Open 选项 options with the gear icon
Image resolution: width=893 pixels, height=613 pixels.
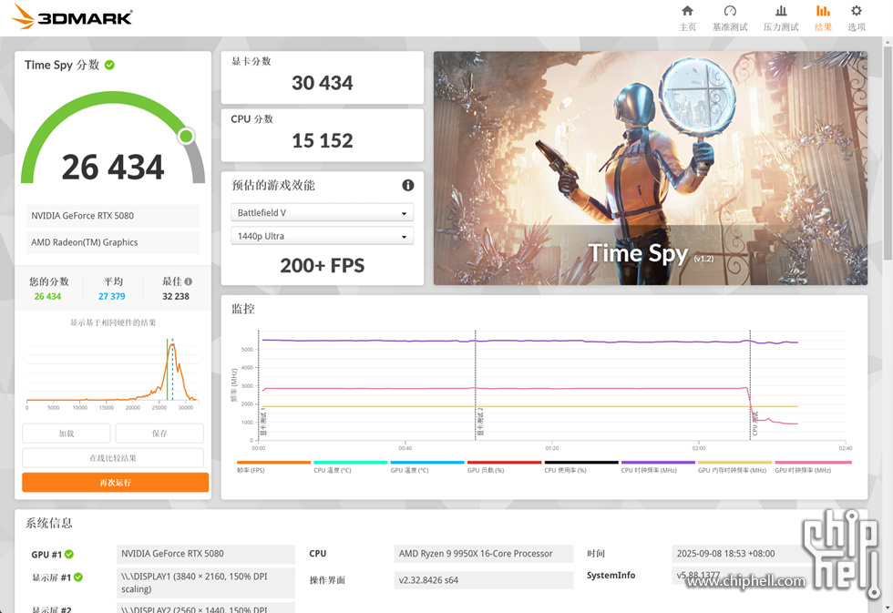(x=857, y=18)
